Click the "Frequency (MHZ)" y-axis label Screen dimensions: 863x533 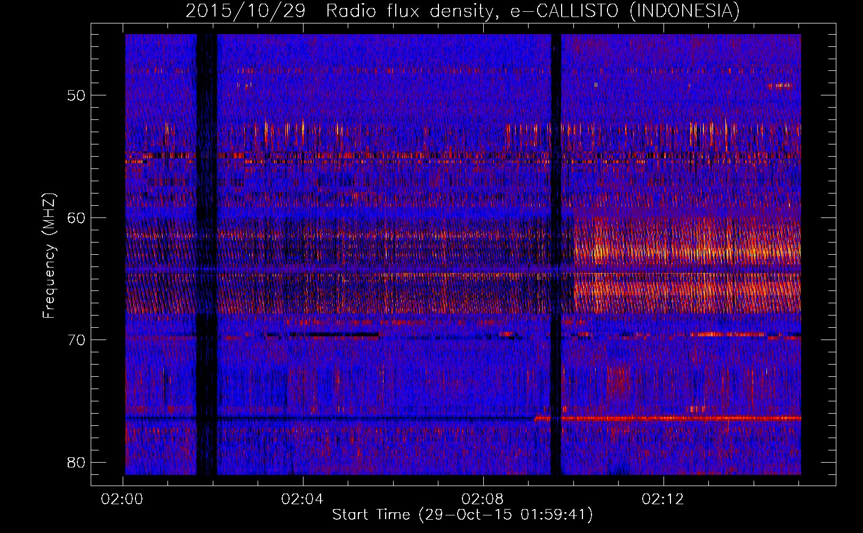[x=49, y=256]
